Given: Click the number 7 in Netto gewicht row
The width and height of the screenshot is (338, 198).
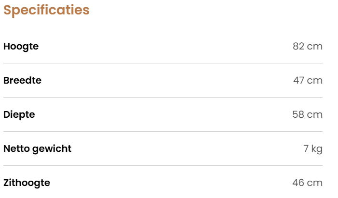Looking at the screenshot, I should click(x=306, y=149).
